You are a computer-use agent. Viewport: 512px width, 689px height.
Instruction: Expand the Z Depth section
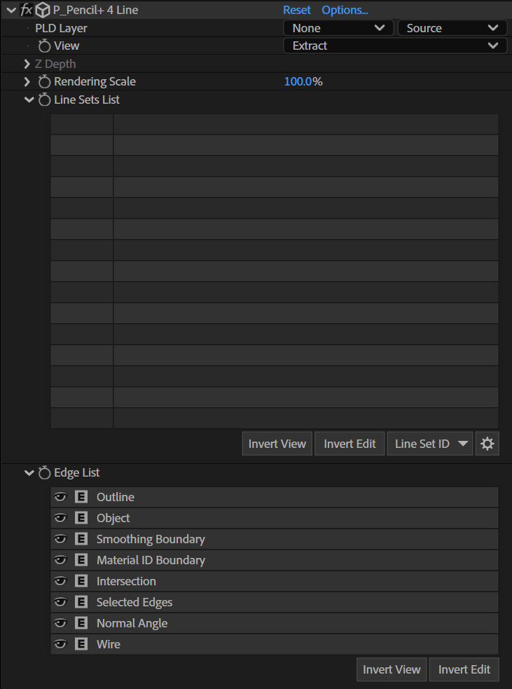(x=27, y=64)
